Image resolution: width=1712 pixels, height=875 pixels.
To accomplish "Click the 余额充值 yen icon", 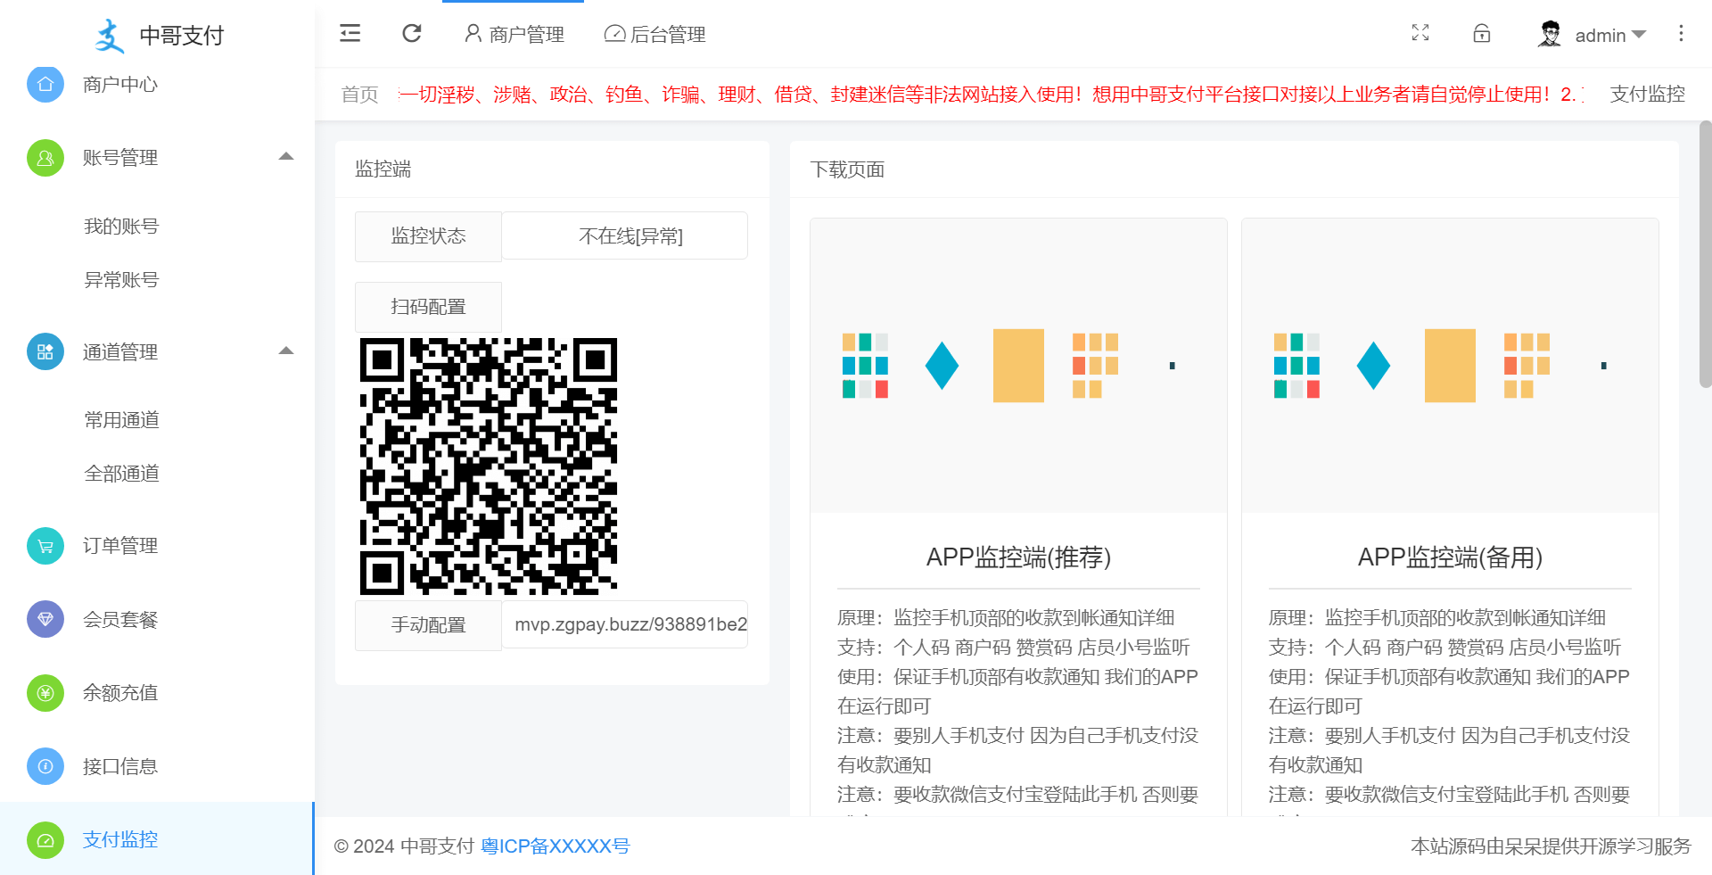I will (45, 693).
